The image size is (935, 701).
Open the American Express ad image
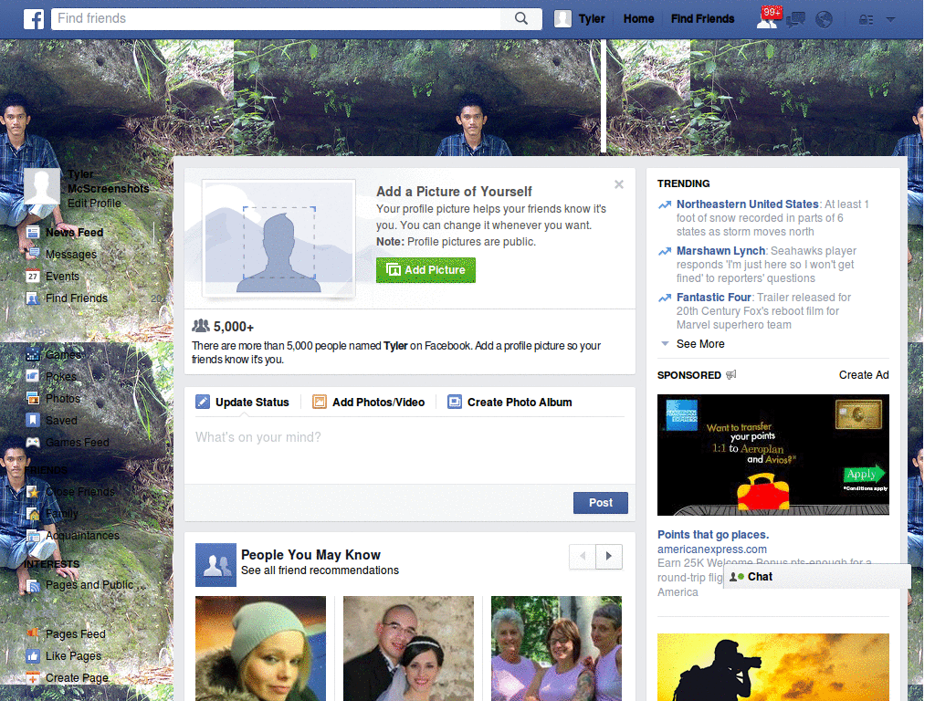[772, 455]
